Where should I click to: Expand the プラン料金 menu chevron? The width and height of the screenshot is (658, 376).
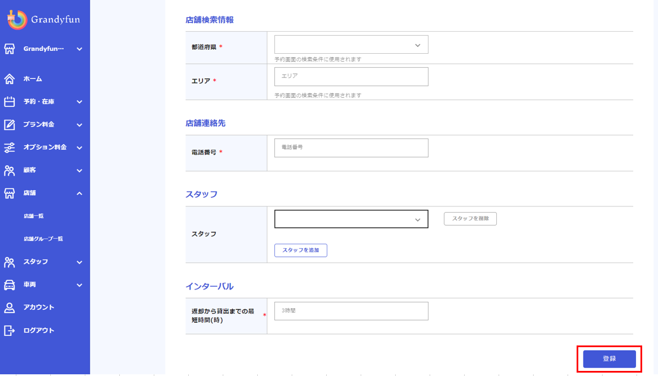pyautogui.click(x=79, y=125)
